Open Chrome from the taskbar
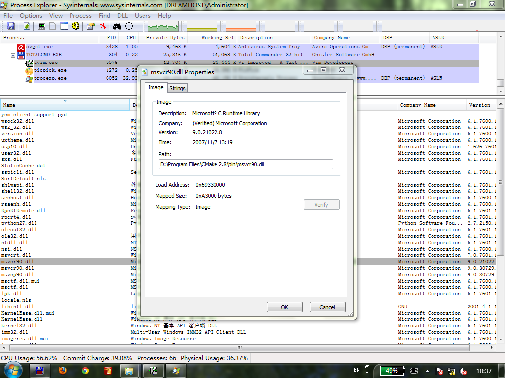This screenshot has width=505, height=378. (x=85, y=371)
